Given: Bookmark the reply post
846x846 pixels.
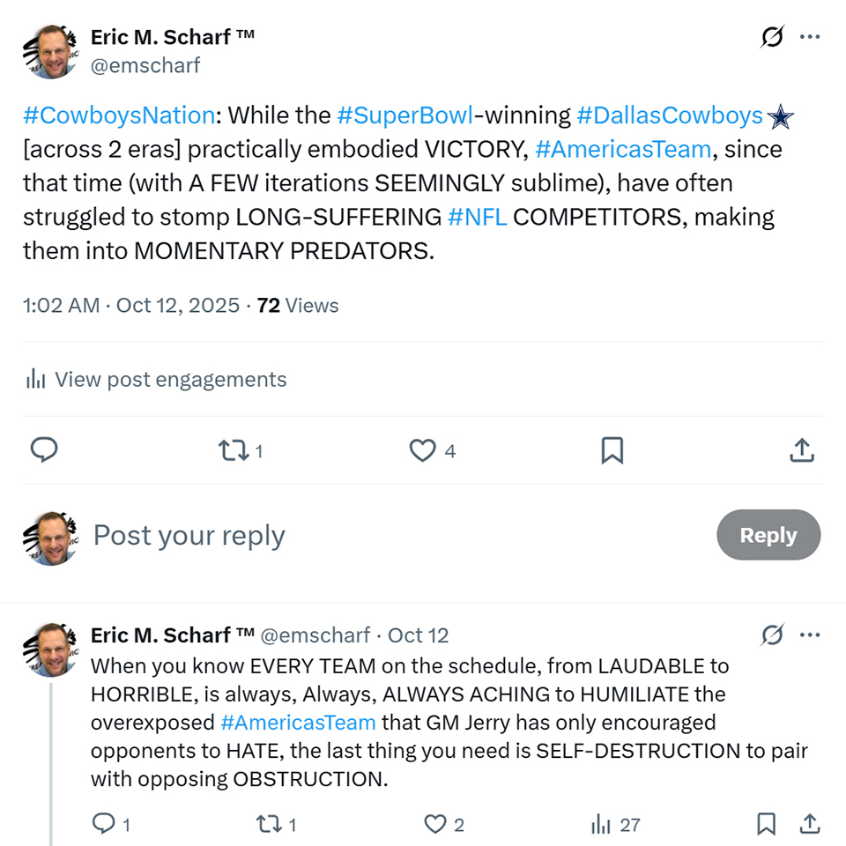Looking at the screenshot, I should 766,824.
